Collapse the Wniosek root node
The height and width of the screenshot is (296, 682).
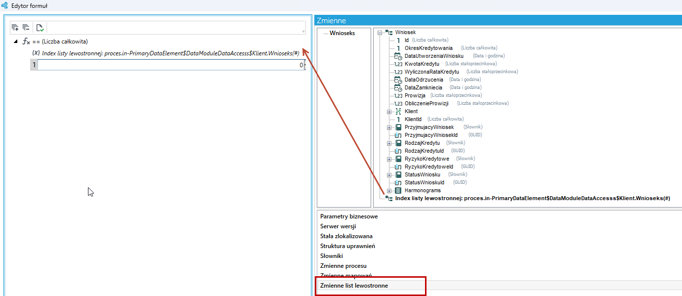click(380, 32)
